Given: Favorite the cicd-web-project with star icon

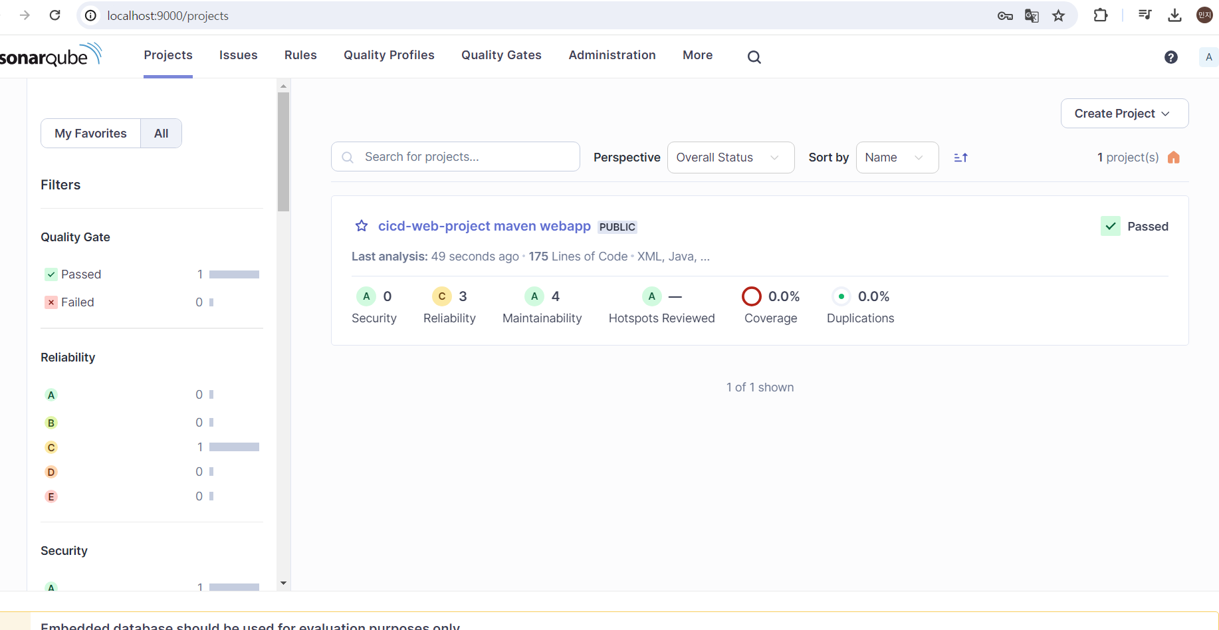Looking at the screenshot, I should 362,226.
